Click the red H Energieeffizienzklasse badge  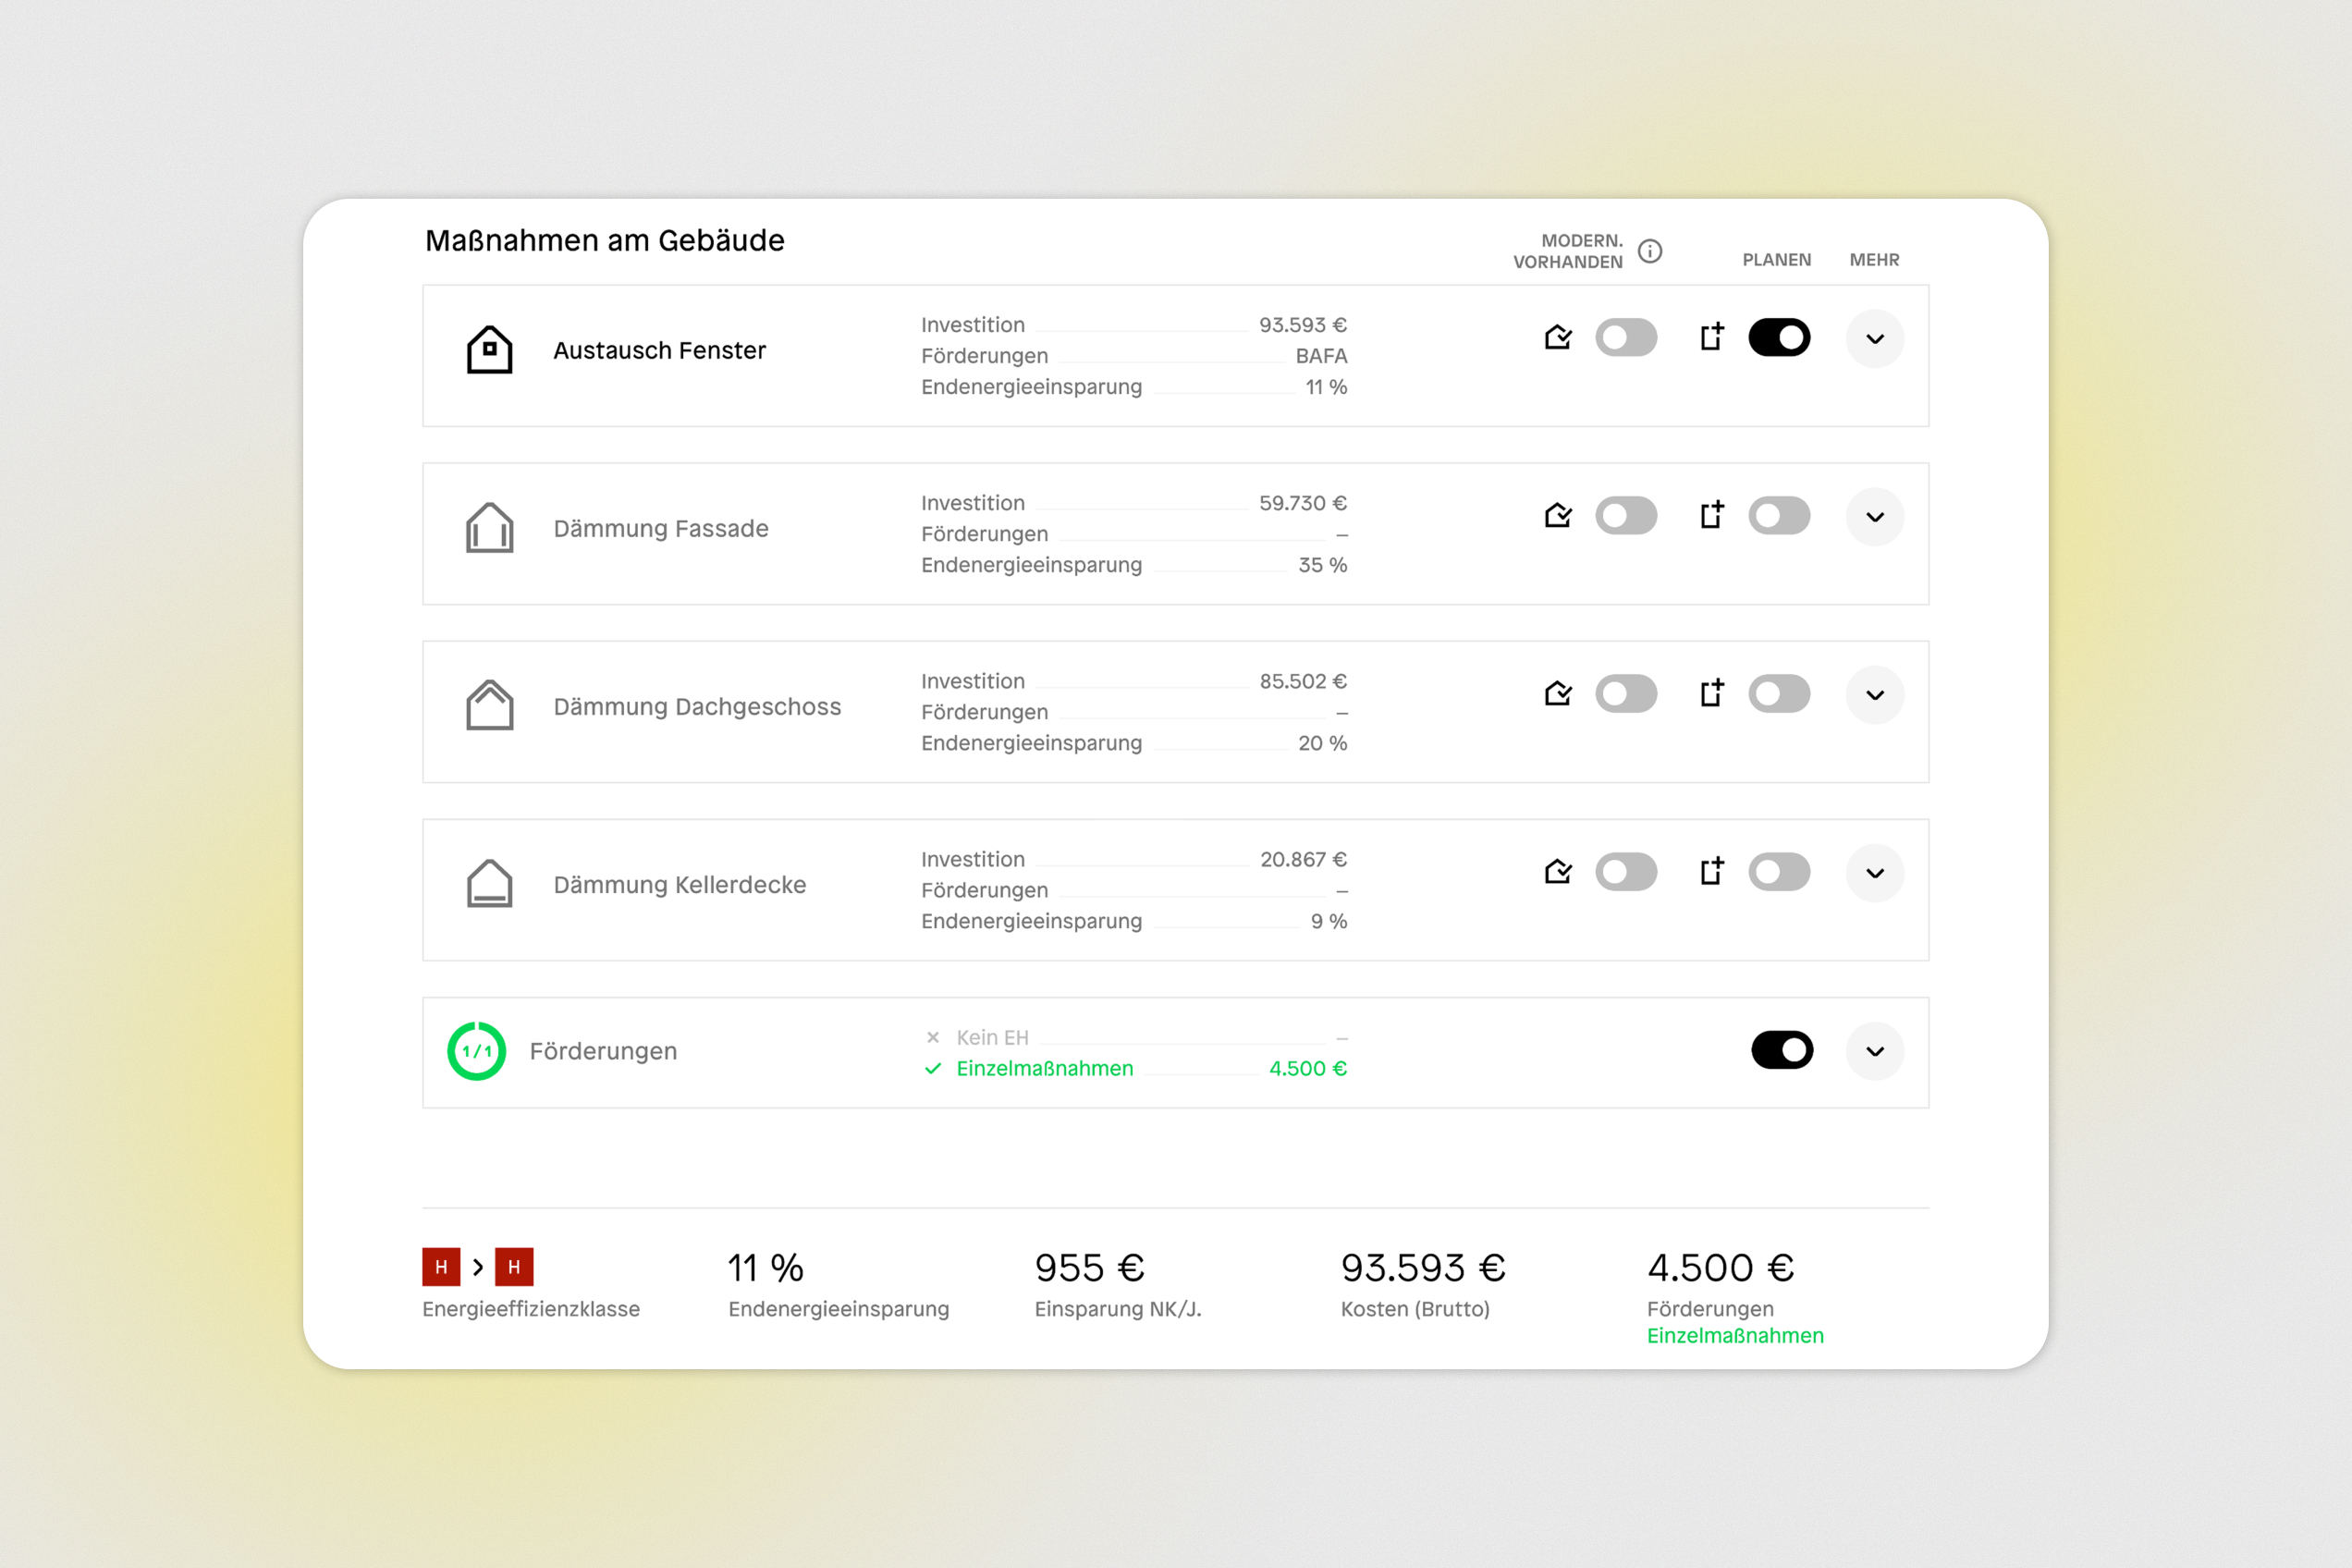point(440,1266)
